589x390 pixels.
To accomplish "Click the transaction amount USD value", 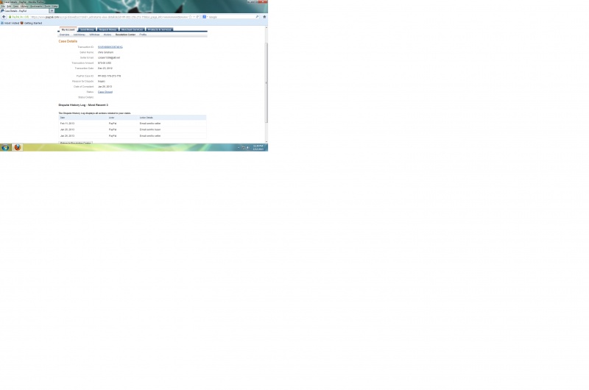I will 105,63.
